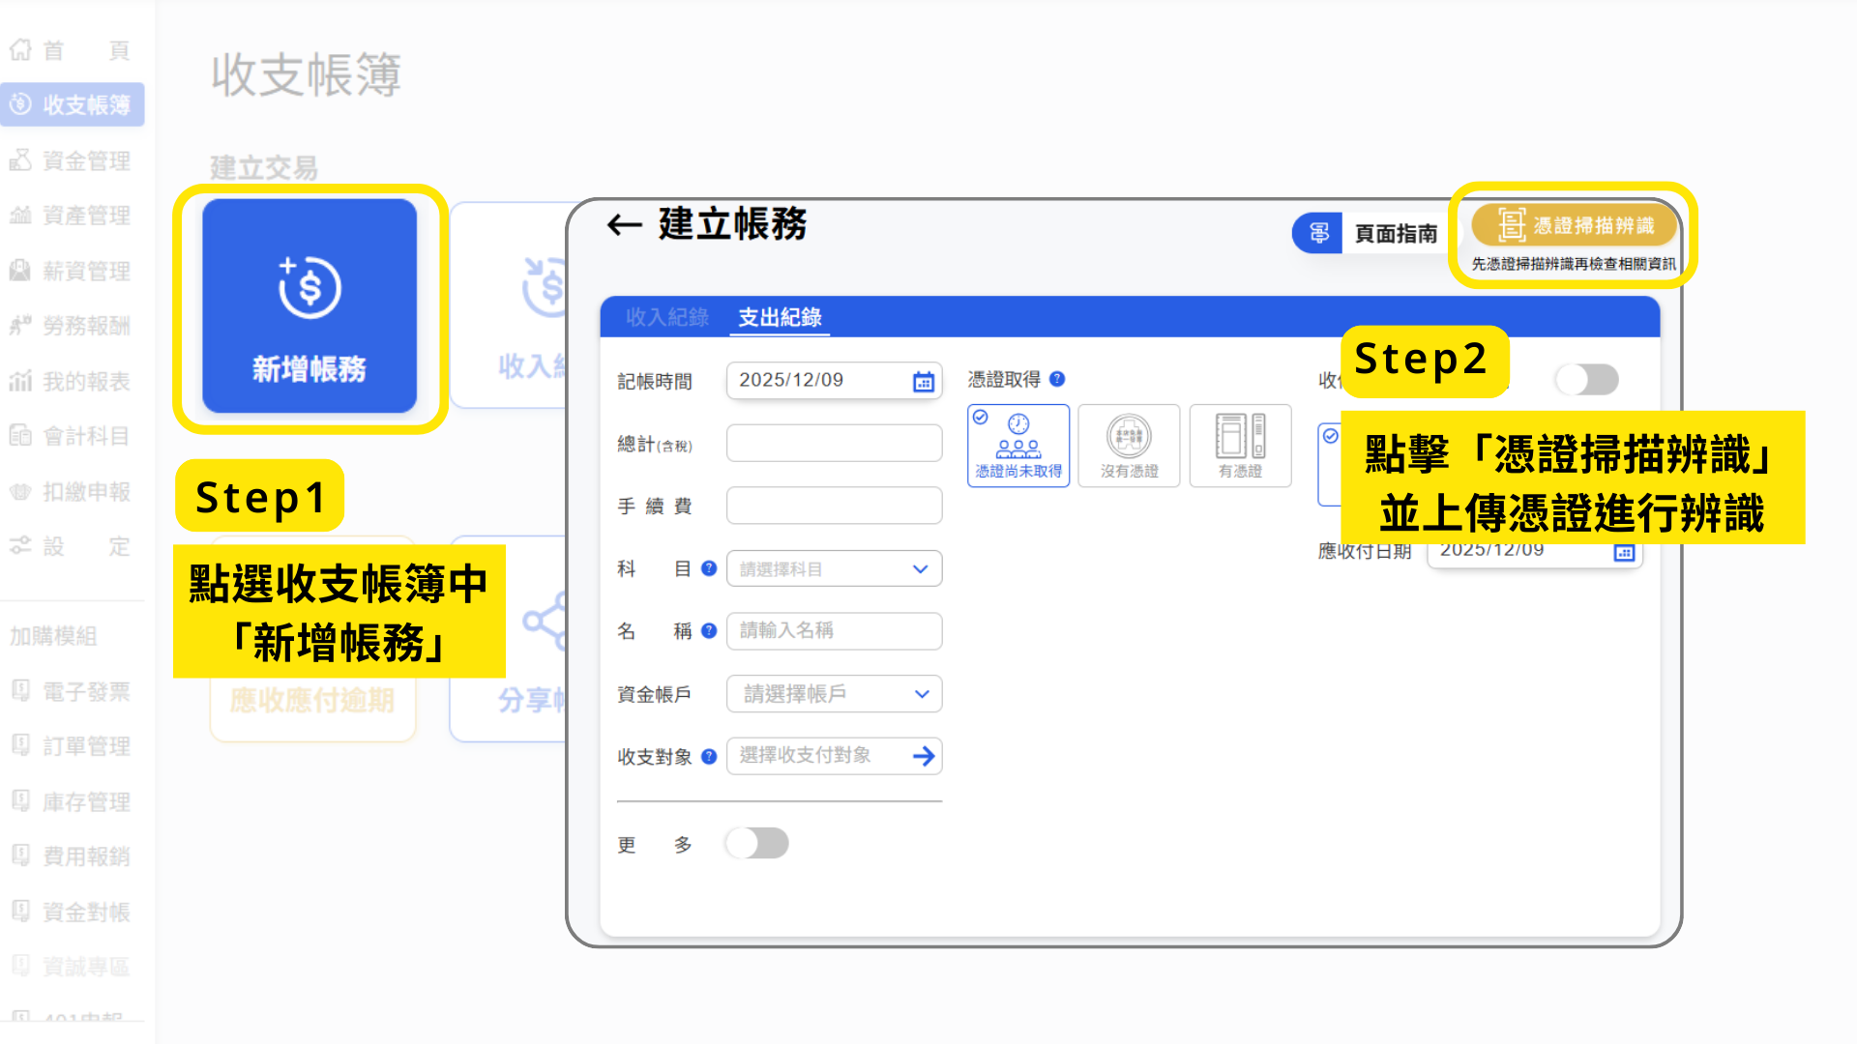Click the 憑證掃描辨識 scan button

[1575, 226]
